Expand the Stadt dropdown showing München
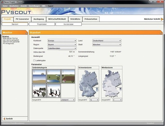 pos(107,44)
